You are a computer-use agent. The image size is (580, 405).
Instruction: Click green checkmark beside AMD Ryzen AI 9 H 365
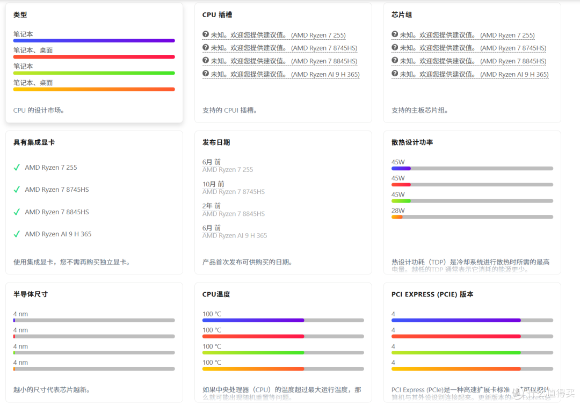tap(17, 234)
